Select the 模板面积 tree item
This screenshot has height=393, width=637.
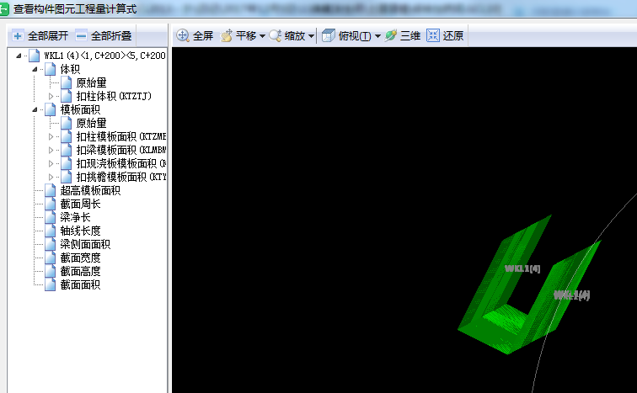(80, 109)
